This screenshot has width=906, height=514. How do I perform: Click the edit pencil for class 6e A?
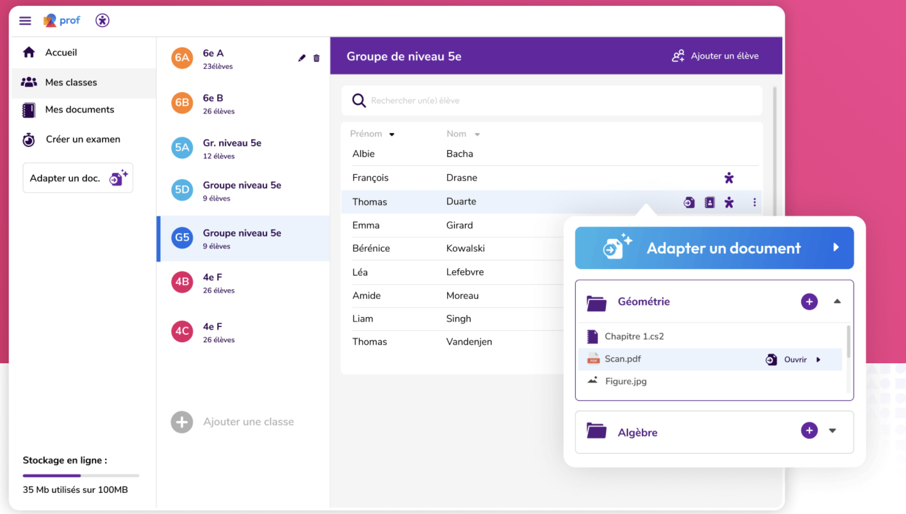302,58
